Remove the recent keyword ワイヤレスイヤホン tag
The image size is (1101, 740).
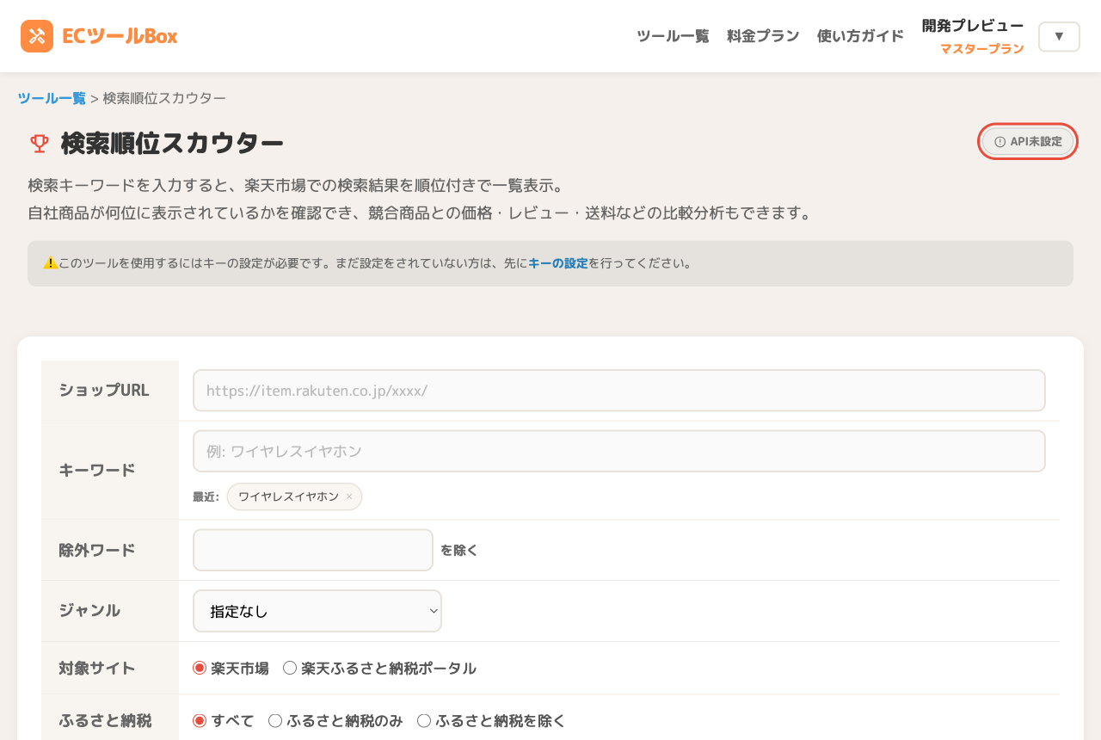349,496
